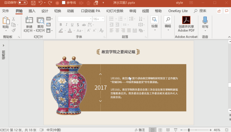231x132 pixels.
Task: Click the zoom slider handle
Action: click(189, 130)
